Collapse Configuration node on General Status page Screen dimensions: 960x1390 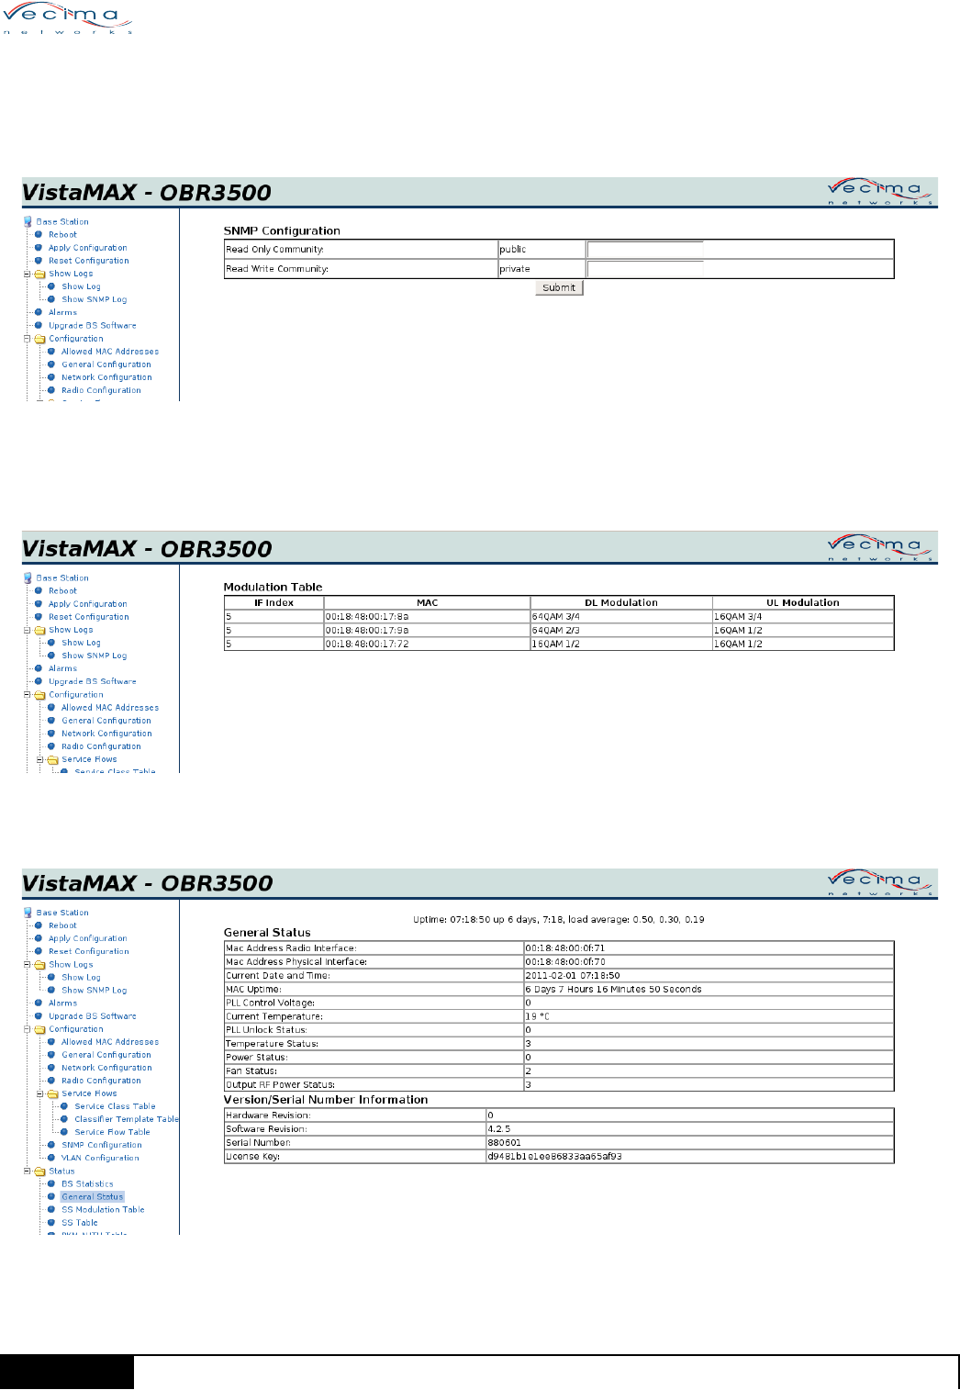click(27, 1029)
